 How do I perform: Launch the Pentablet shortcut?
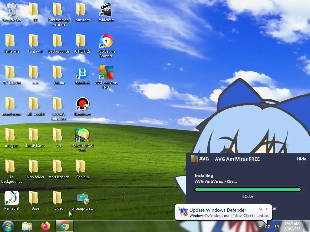point(12,201)
